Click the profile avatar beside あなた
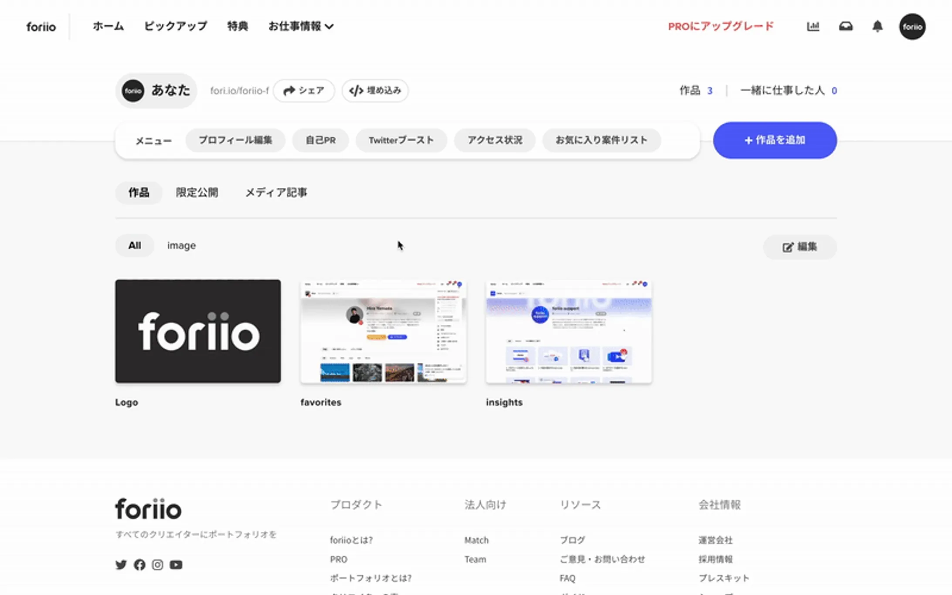The width and height of the screenshot is (952, 595). coord(133,91)
